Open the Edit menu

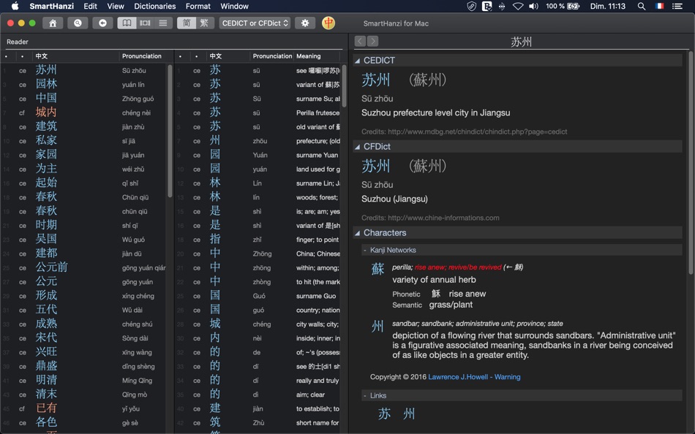91,6
